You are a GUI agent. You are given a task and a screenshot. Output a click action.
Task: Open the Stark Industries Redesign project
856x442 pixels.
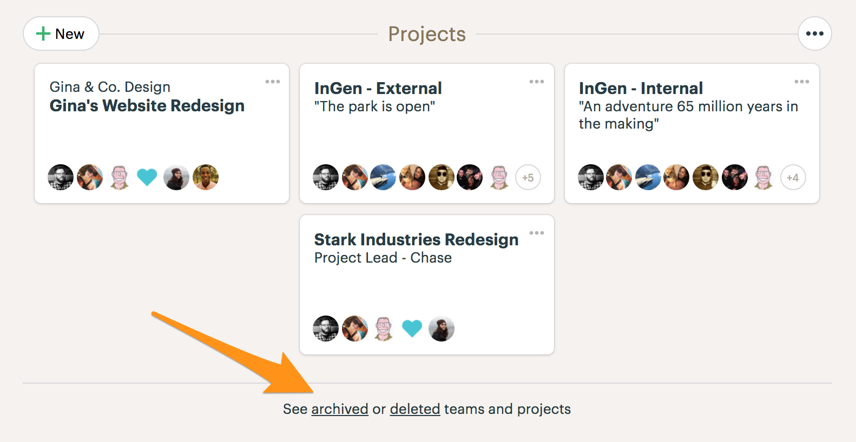pyautogui.click(x=416, y=239)
